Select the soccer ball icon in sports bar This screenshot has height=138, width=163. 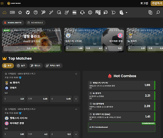point(28,12)
